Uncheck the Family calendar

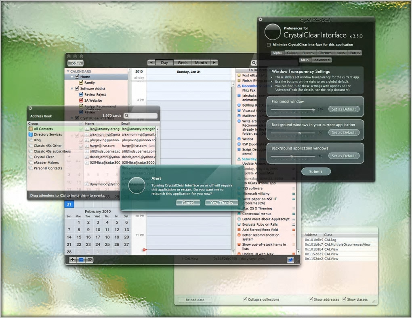point(81,82)
